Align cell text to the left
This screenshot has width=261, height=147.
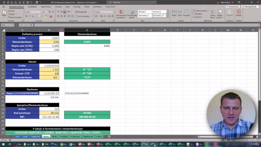pos(58,16)
